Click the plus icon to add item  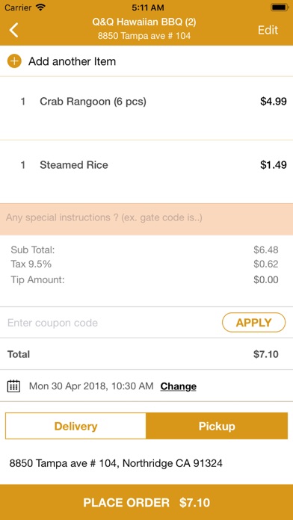pos(14,61)
